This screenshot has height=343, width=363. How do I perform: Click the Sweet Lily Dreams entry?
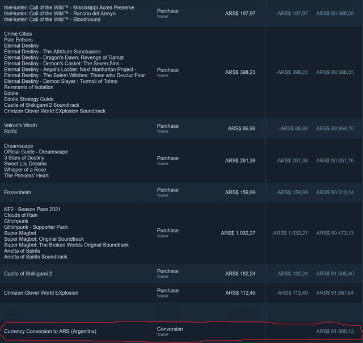pyautogui.click(x=25, y=164)
